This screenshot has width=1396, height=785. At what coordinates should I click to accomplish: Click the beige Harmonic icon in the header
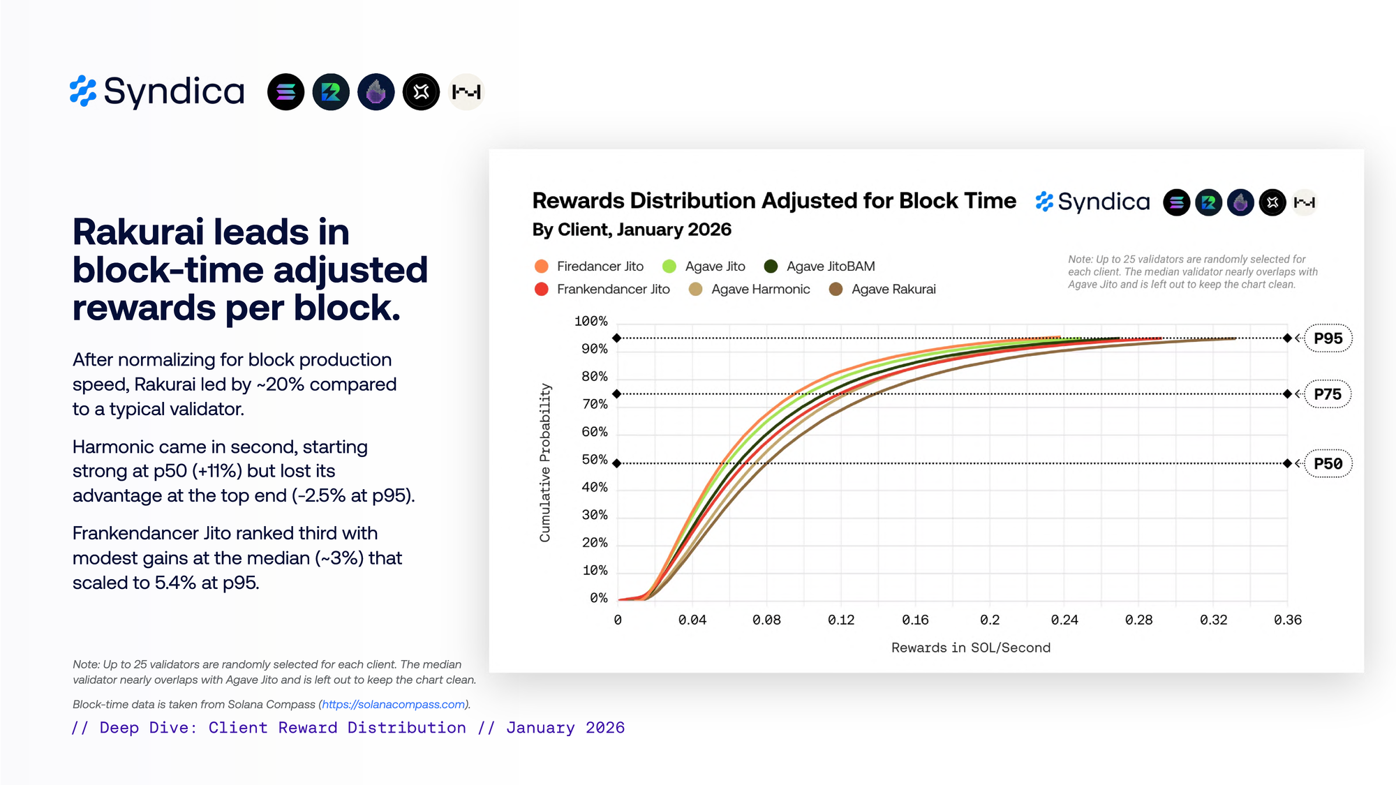(x=466, y=92)
